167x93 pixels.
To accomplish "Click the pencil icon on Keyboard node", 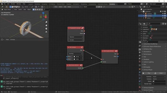I will tap(82, 28).
